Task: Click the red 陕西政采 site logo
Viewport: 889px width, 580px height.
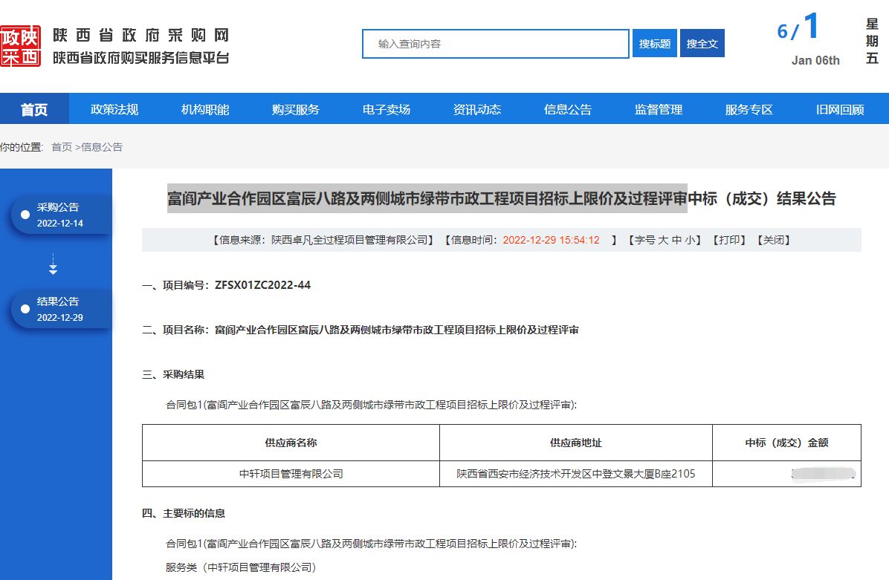Action: pos(20,46)
